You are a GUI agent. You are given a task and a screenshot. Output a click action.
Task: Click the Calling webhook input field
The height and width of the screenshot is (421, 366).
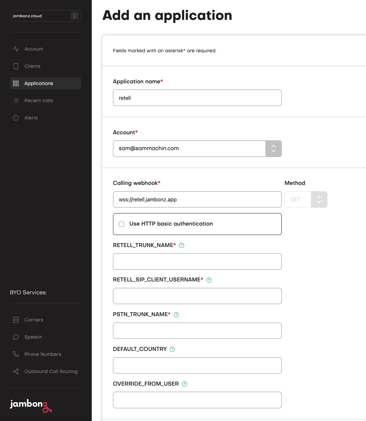point(197,199)
